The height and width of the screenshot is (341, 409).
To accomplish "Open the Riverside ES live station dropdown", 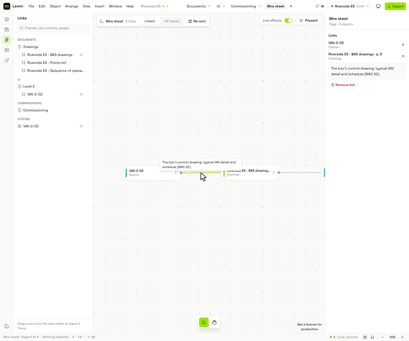I will (x=350, y=6).
